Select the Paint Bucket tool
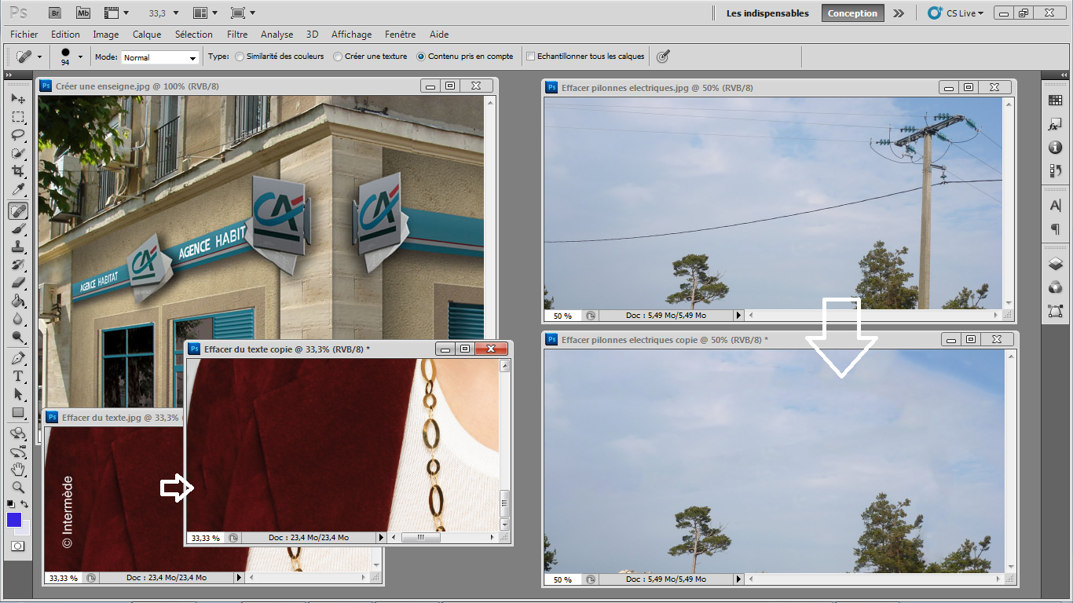Screen dimensions: 1073x603 coord(18,301)
